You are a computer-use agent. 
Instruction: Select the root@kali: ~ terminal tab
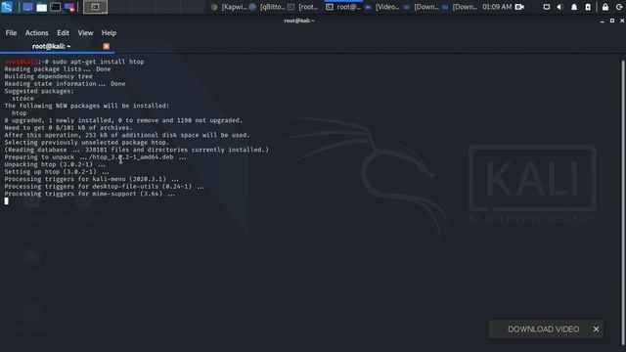pyautogui.click(x=51, y=46)
